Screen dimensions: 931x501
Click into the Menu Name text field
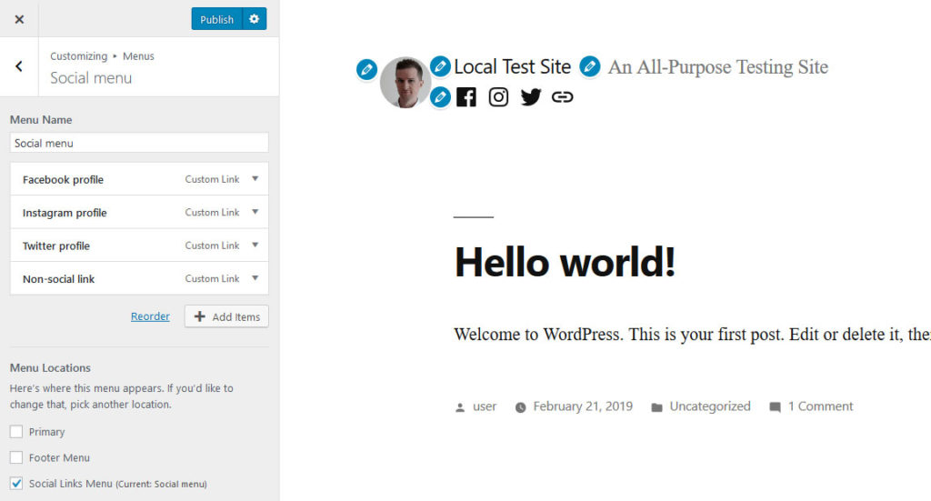(139, 143)
